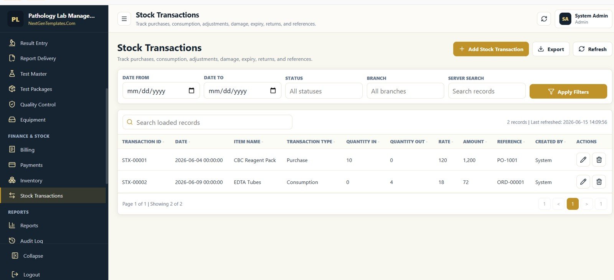Sort by Quantity In column header
This screenshot has height=280, width=614.
tap(363, 142)
